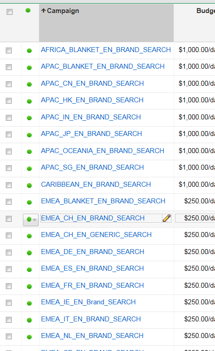This screenshot has width=215, height=351.
Task: Sort by the Campaign column header
Action: click(x=63, y=11)
